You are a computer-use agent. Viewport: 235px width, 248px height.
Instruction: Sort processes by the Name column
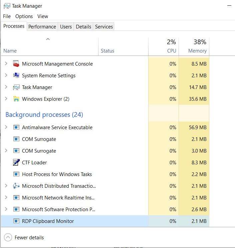pos(49,47)
